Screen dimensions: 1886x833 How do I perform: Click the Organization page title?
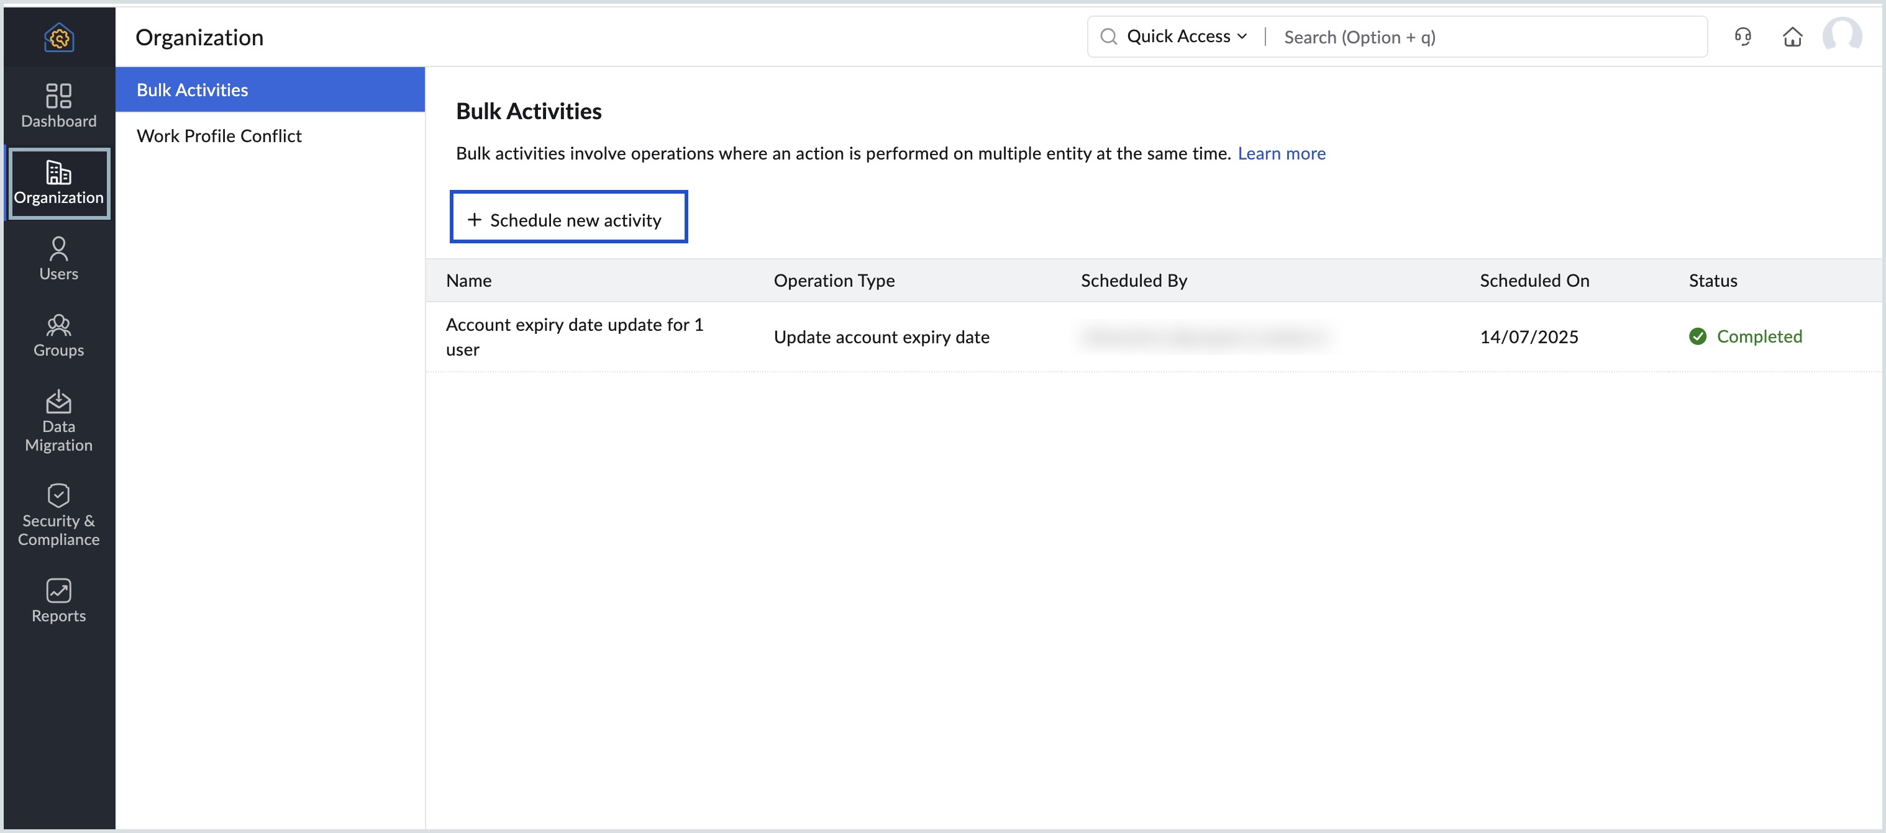(199, 37)
